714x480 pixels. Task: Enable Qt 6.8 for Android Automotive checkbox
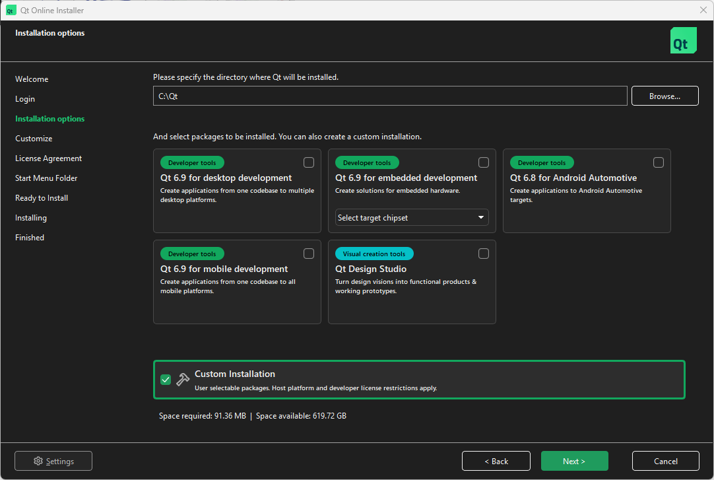click(x=659, y=162)
